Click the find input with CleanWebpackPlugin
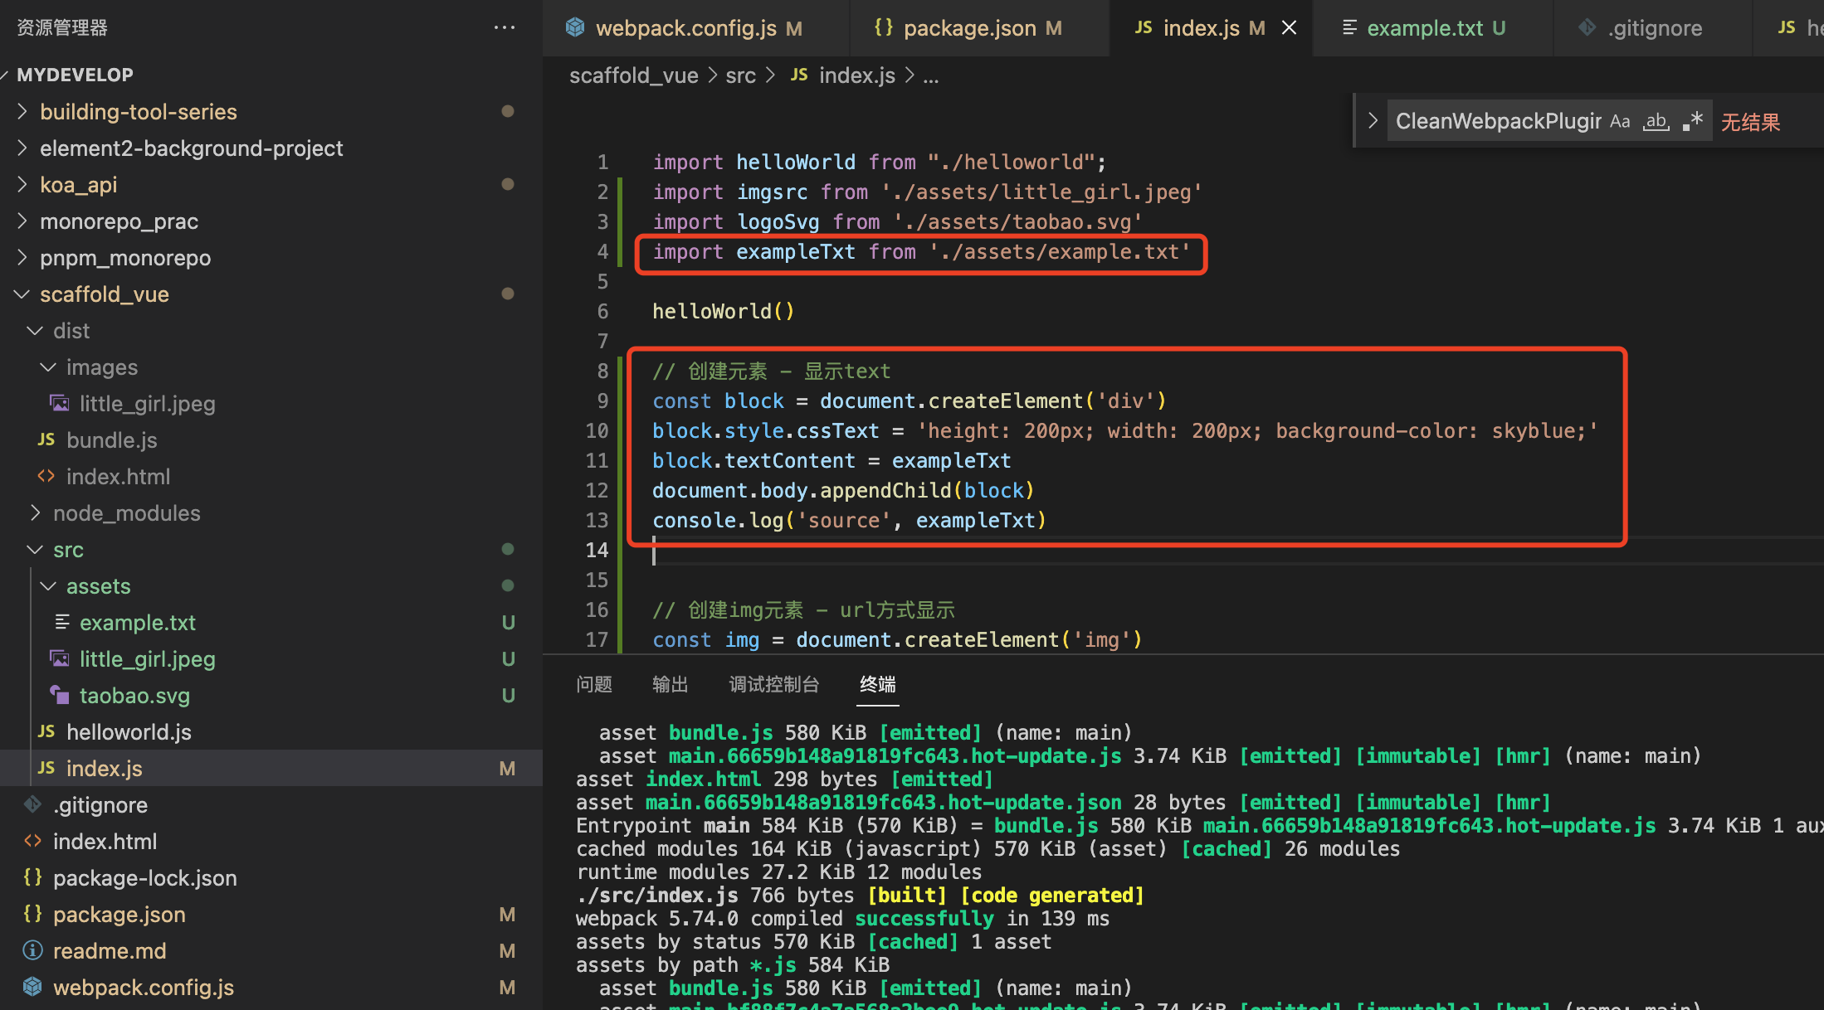Image resolution: width=1824 pixels, height=1010 pixels. pyautogui.click(x=1499, y=121)
